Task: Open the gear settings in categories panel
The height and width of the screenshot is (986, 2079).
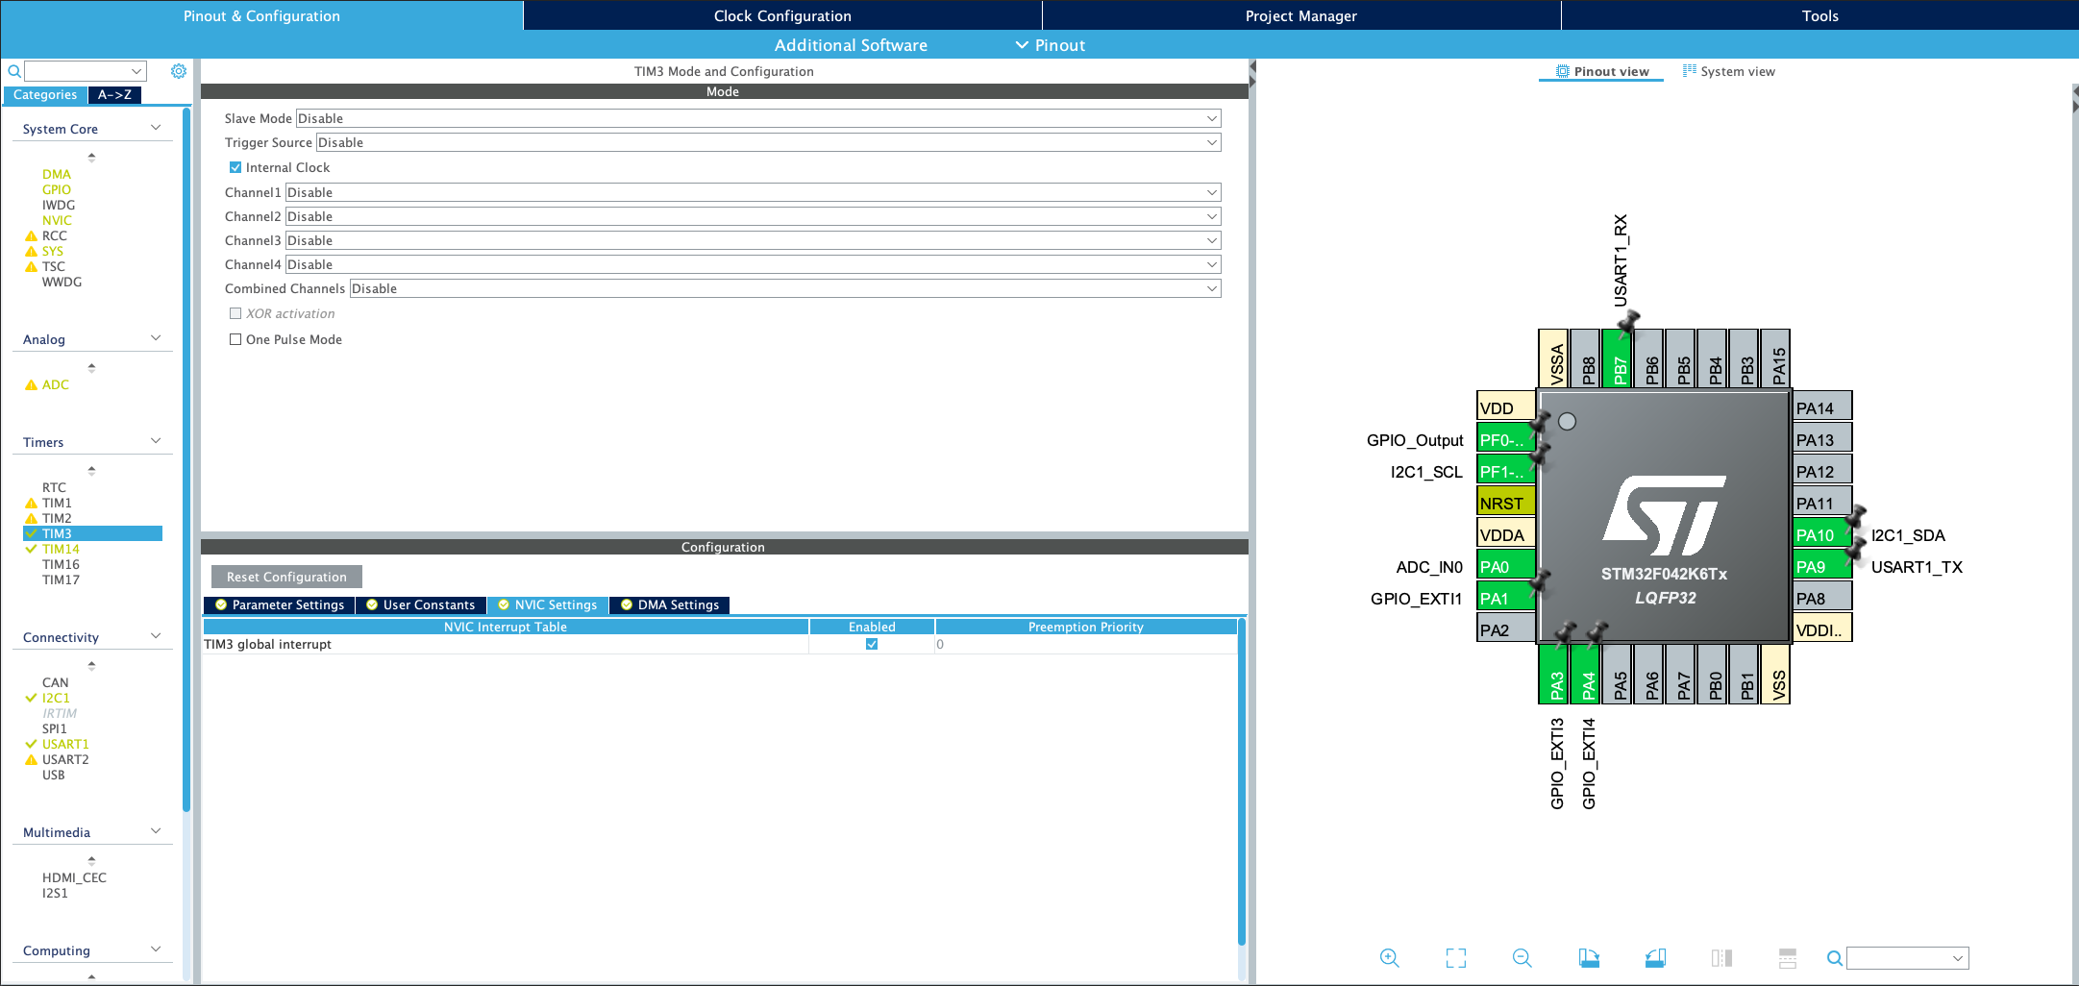Action: (x=179, y=71)
